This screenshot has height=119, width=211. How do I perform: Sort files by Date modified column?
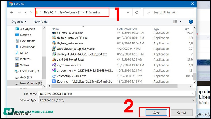127,29
